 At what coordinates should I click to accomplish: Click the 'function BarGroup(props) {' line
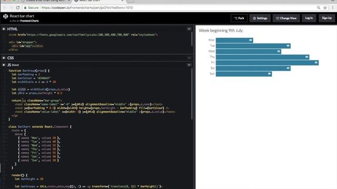tap(29, 71)
